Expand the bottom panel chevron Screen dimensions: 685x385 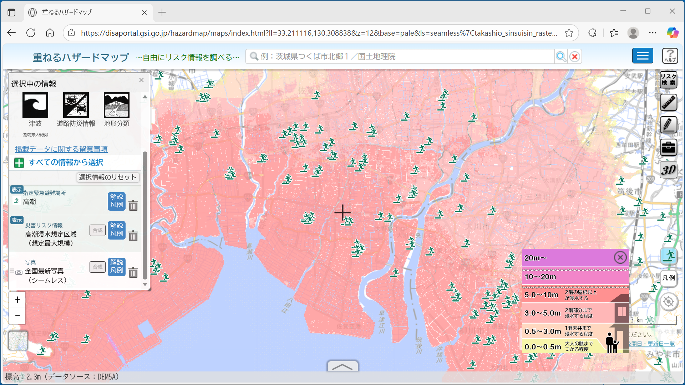point(342,366)
